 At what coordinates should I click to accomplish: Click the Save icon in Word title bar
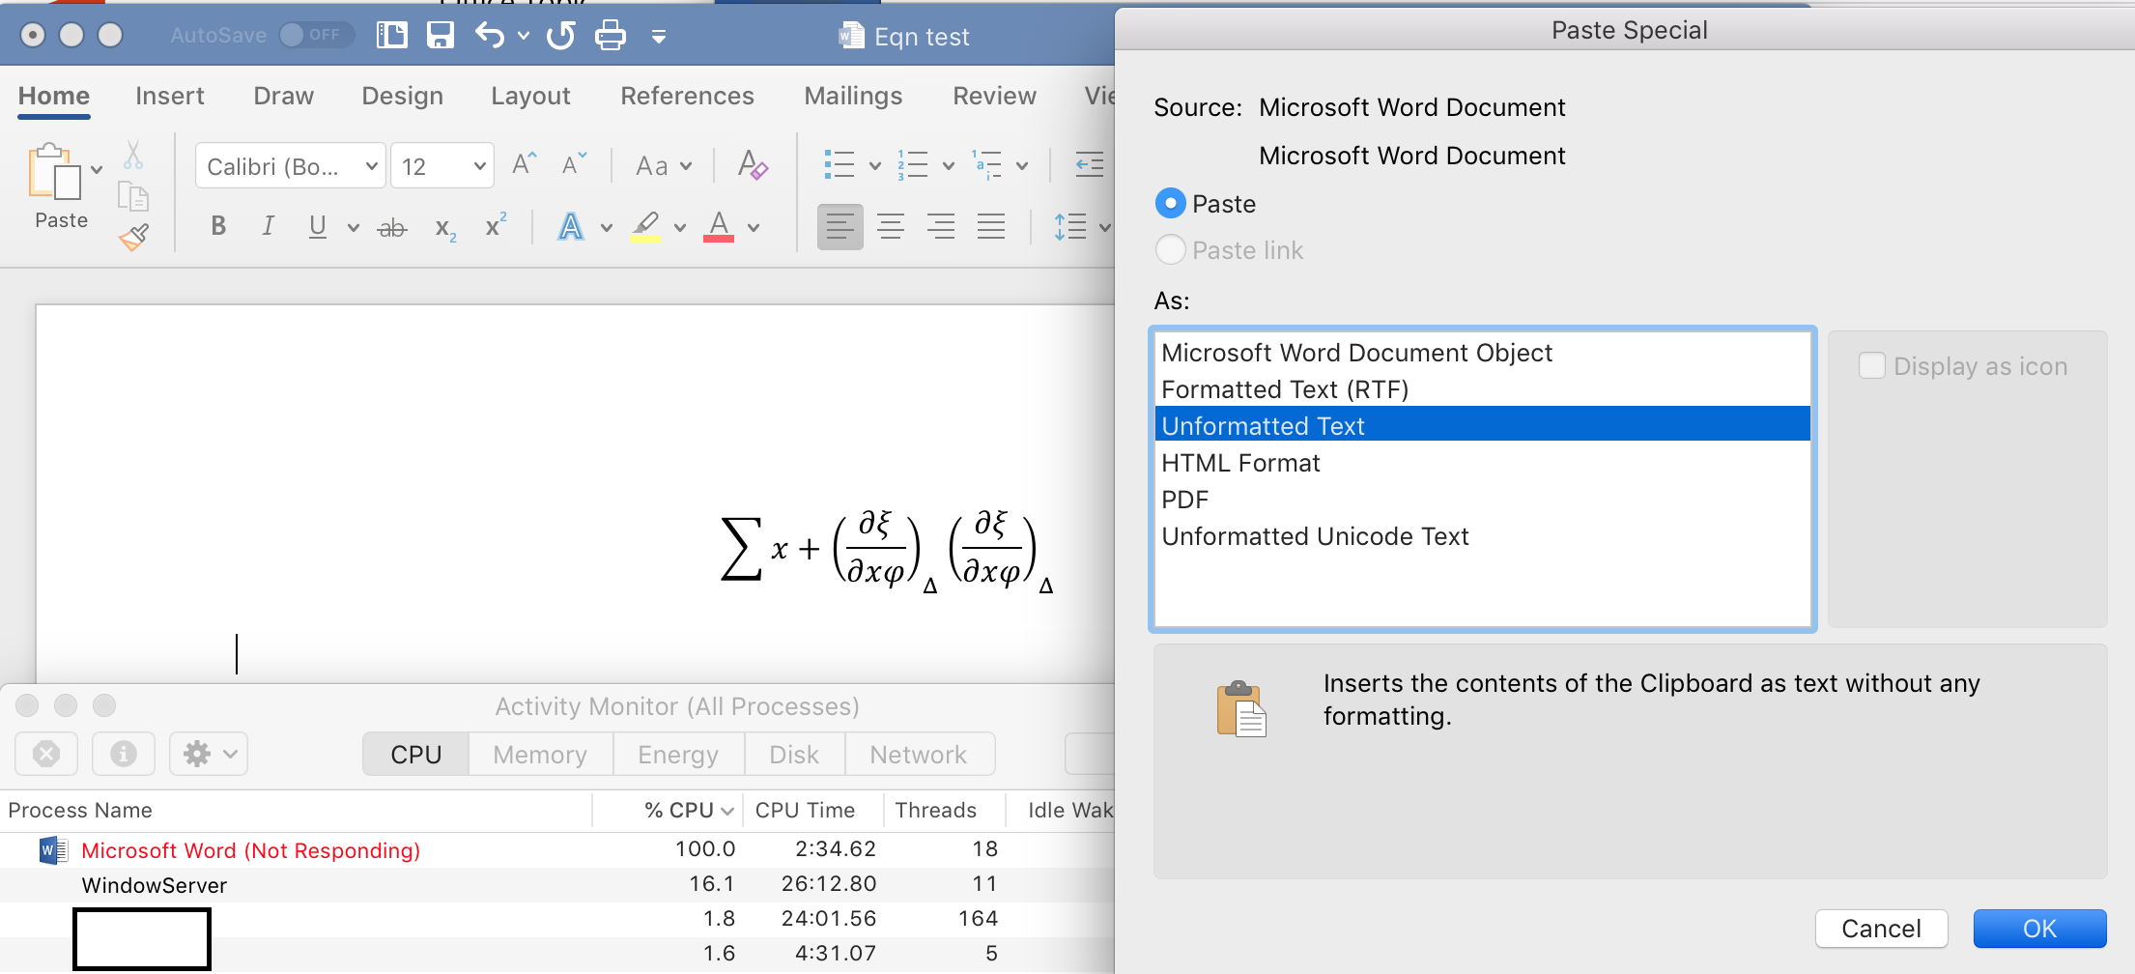(x=441, y=36)
